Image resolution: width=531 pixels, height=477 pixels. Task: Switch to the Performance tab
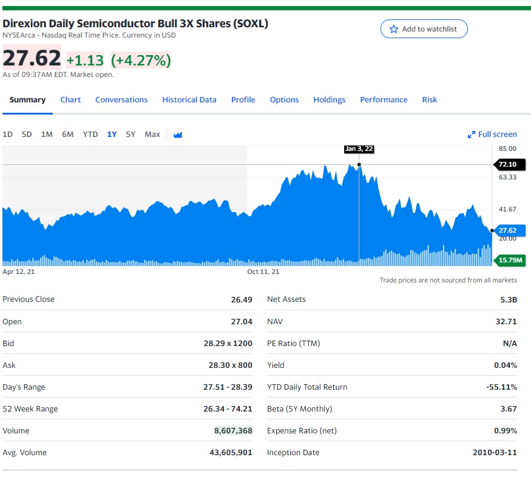(x=384, y=100)
